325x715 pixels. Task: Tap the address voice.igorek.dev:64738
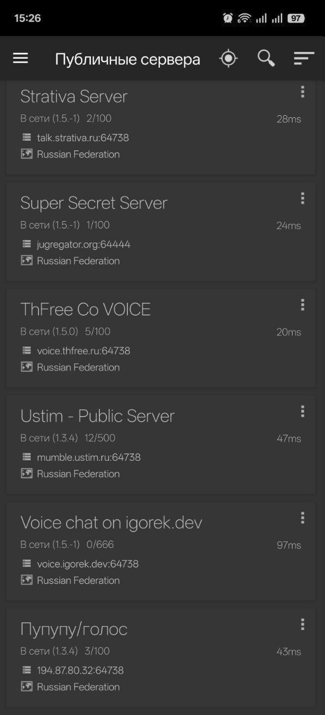(88, 564)
